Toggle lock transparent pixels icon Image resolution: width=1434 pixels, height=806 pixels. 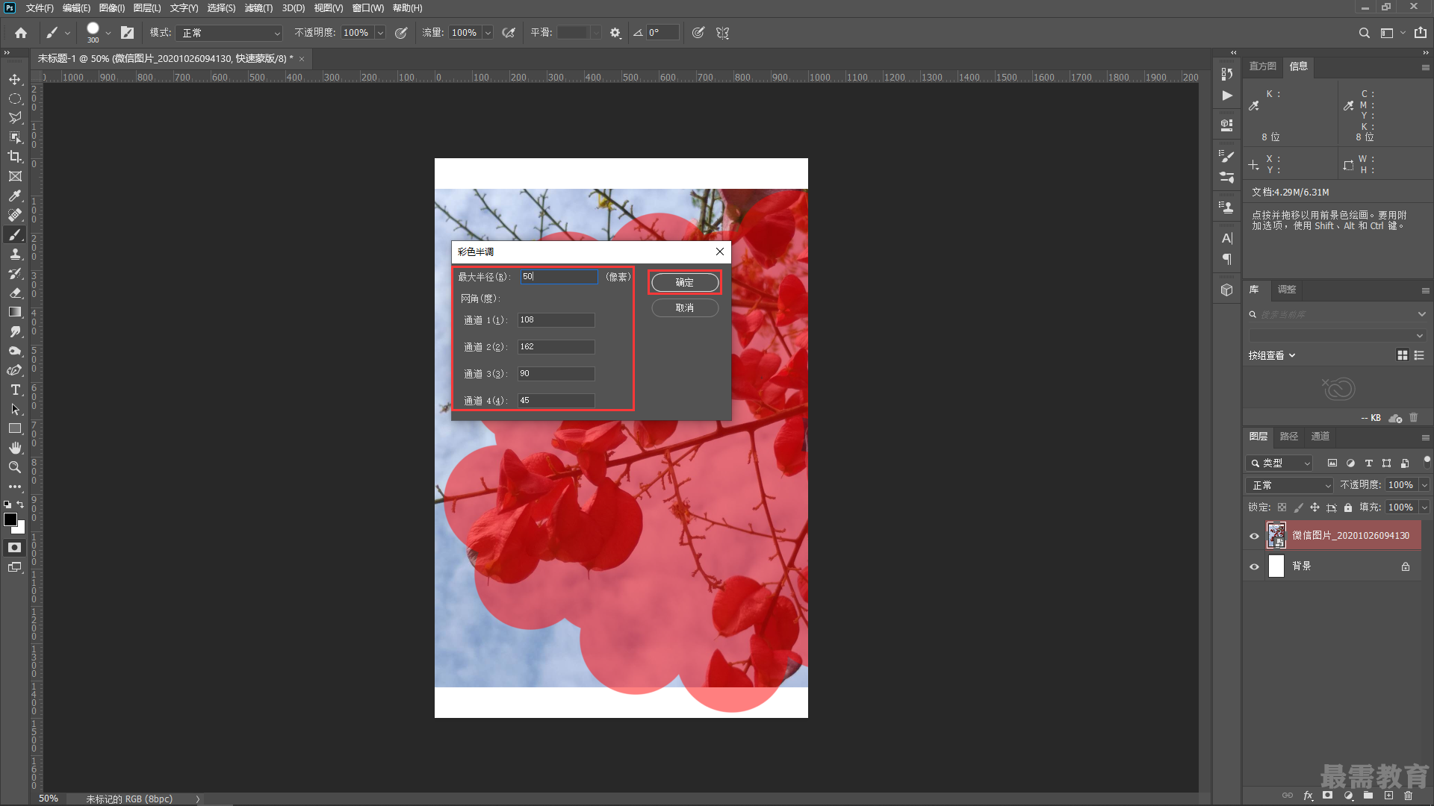[1282, 507]
